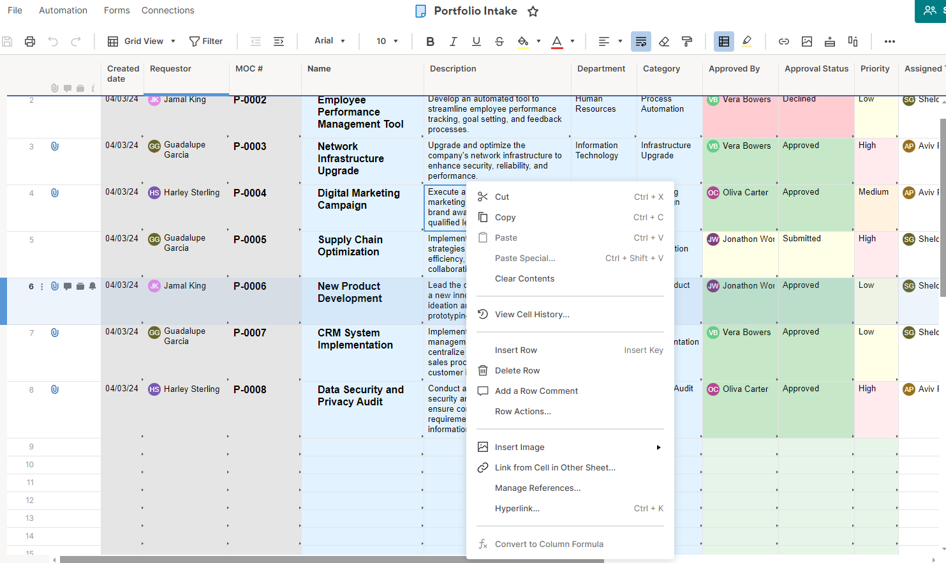Click the insert hyperlink toolbar icon
946x563 pixels.
[784, 41]
